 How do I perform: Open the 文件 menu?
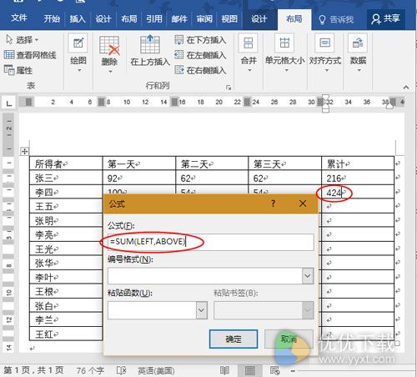click(x=19, y=18)
